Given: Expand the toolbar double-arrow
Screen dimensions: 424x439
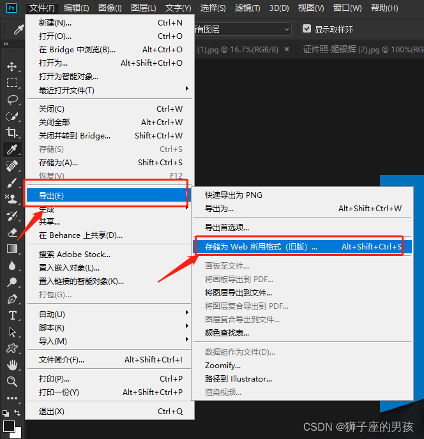Looking at the screenshot, I should tap(6, 44).
